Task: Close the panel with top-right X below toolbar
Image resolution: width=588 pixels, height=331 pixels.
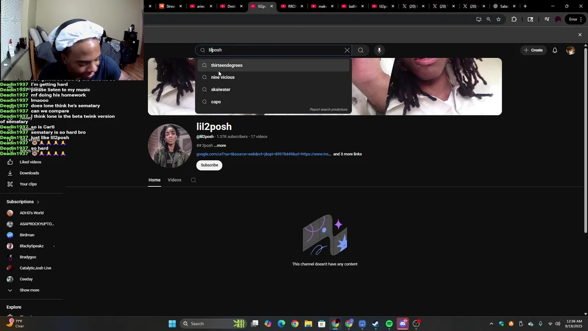Action: 580,35
